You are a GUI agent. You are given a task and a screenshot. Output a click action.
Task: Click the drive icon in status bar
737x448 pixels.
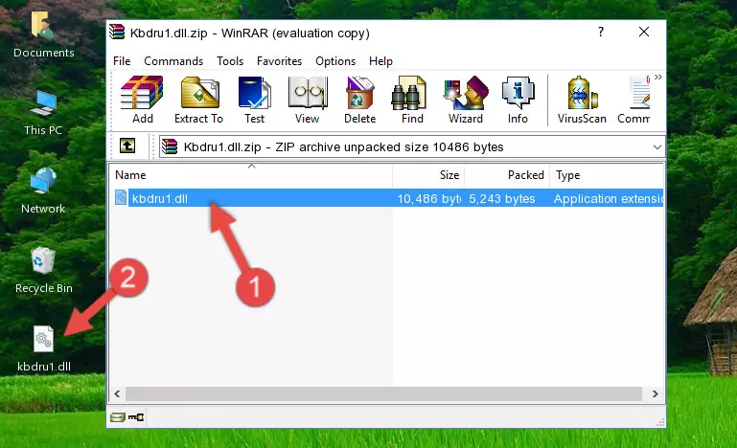coord(118,417)
